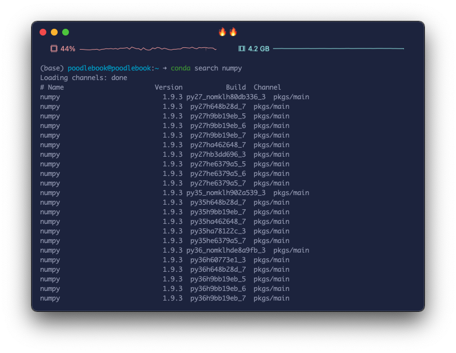Click the Version column header
456x353 pixels.
click(x=169, y=87)
